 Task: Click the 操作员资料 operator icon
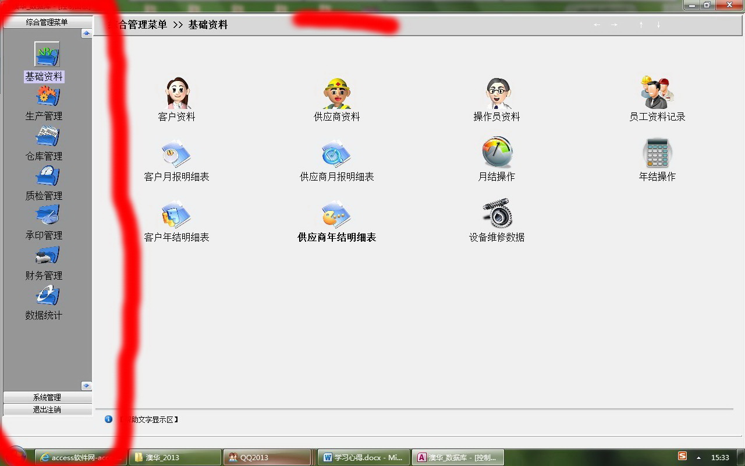pos(497,94)
